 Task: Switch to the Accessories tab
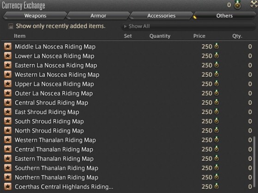[161, 16]
